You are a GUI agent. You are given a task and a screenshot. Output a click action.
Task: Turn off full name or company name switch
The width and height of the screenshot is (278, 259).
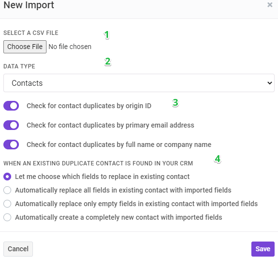(x=11, y=145)
